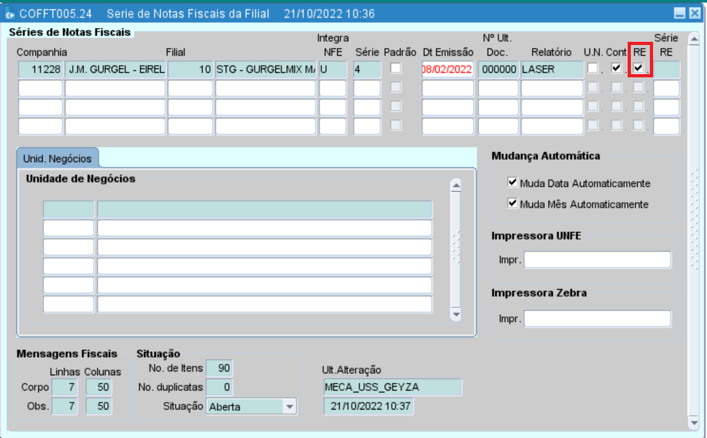Image resolution: width=707 pixels, height=438 pixels.
Task: Click scroll-up arrow of series table scrollbar
Action: (694, 39)
